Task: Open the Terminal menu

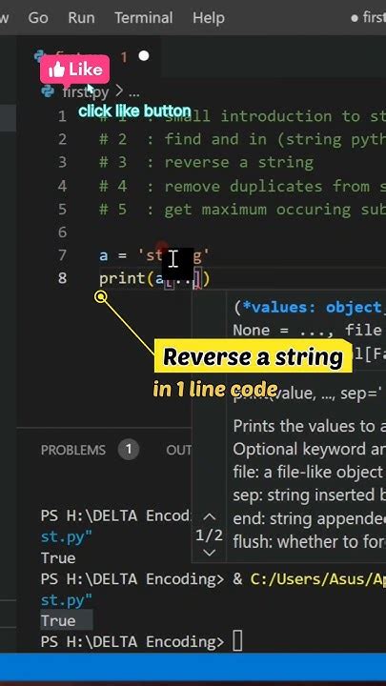Action: (144, 18)
